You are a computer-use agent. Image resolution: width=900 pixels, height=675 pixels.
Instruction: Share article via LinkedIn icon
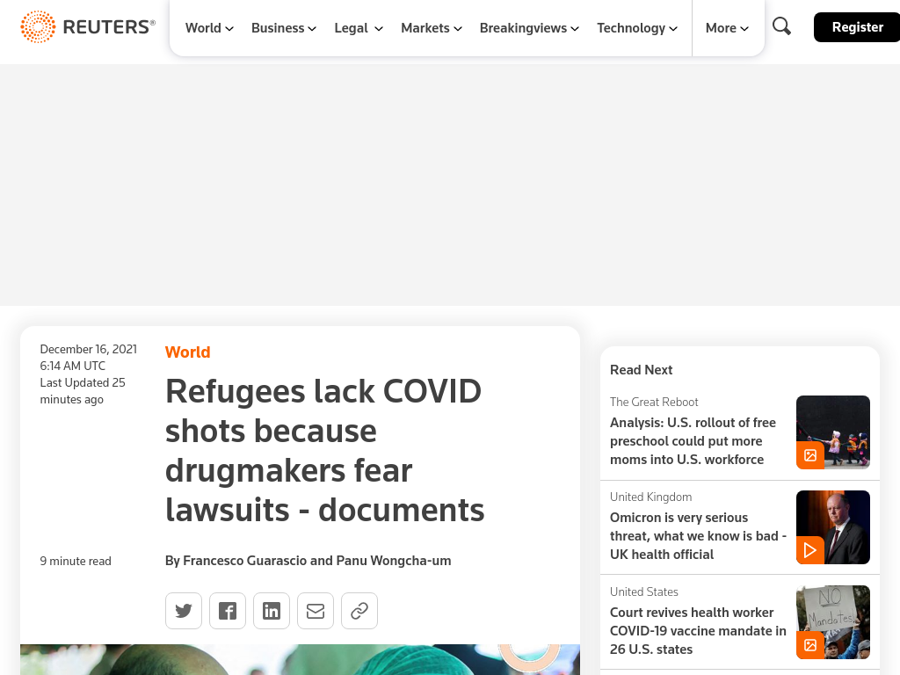pos(272,611)
